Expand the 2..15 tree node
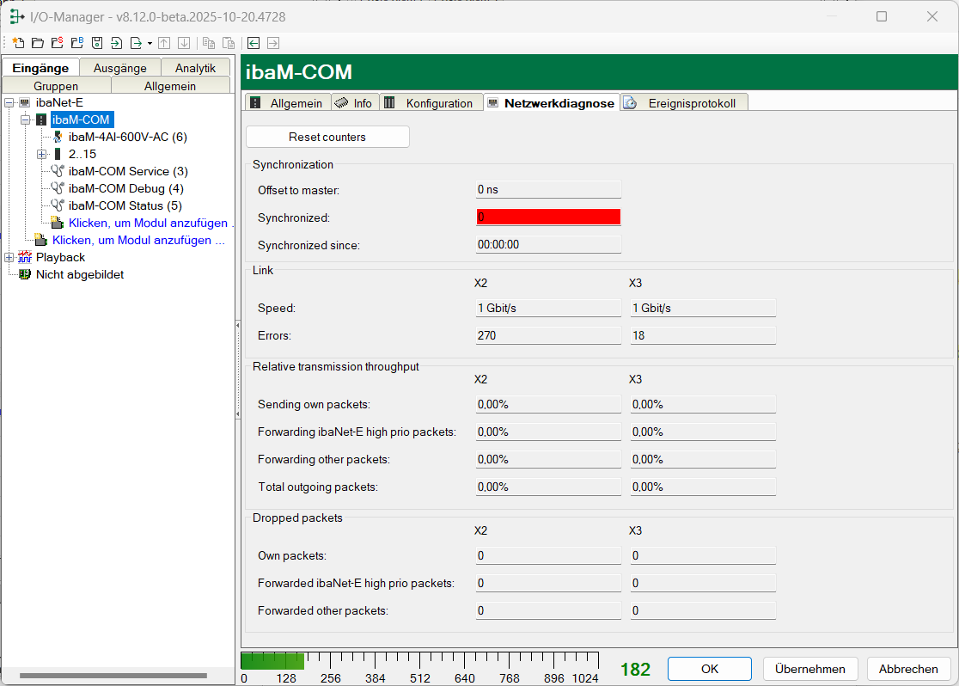The width and height of the screenshot is (959, 686). coord(41,154)
